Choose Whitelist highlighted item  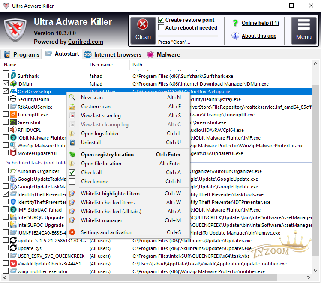pos(127,194)
